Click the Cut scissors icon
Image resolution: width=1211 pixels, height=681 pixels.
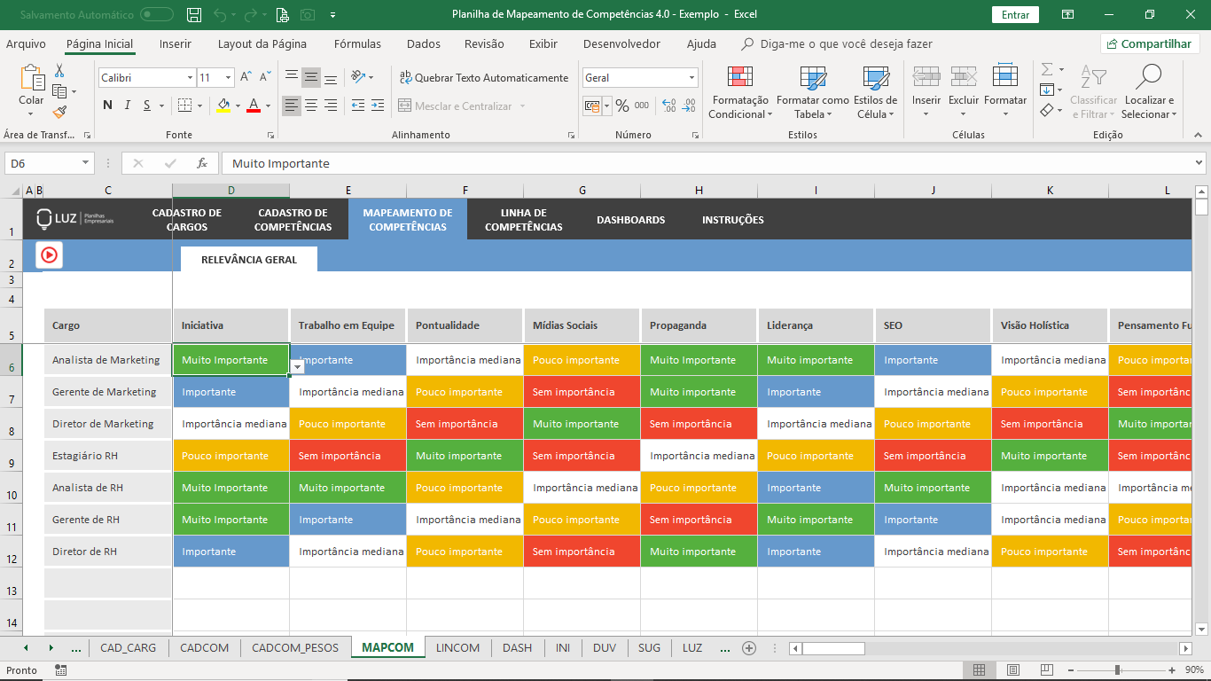point(59,71)
